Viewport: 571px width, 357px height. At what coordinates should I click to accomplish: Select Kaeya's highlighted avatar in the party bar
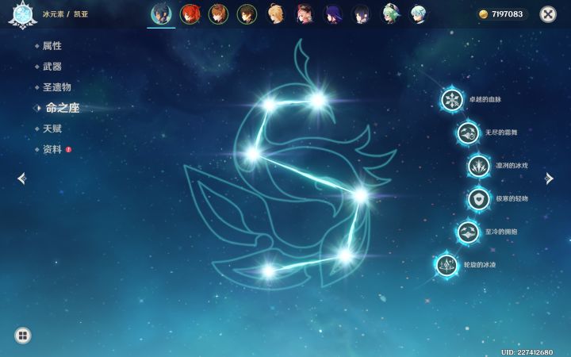click(x=161, y=14)
